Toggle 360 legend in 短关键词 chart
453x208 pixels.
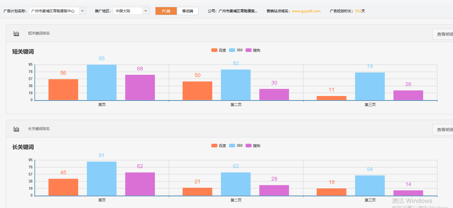[x=236, y=50]
